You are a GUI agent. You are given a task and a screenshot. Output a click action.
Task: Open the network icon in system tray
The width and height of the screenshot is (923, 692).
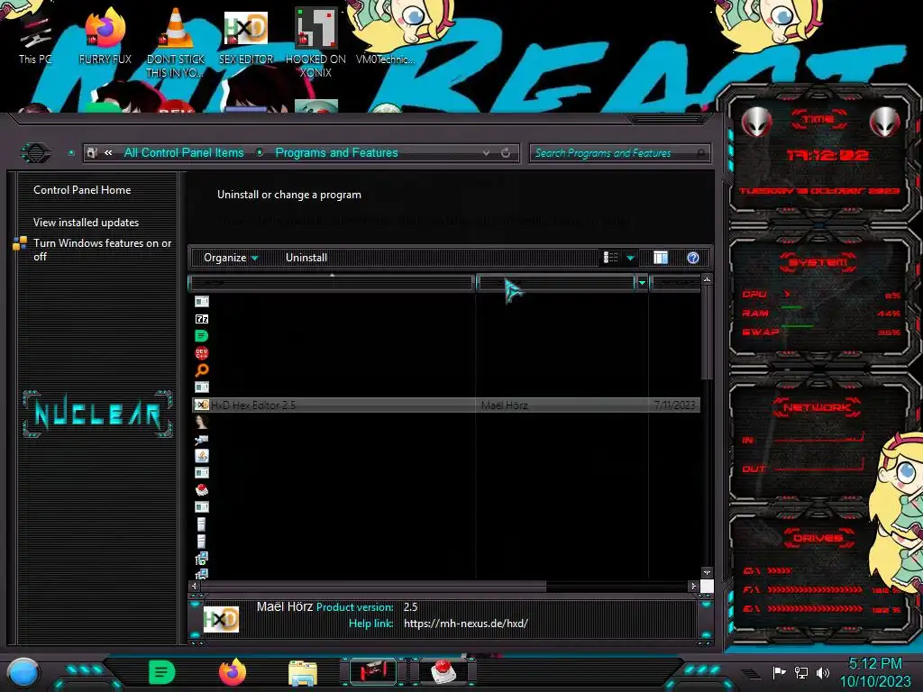coord(801,672)
